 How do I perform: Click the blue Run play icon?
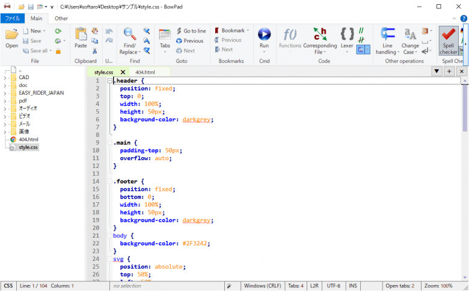click(264, 34)
